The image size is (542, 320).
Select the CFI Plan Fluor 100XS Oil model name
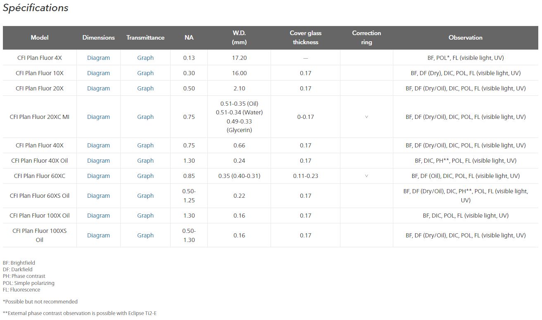click(40, 235)
